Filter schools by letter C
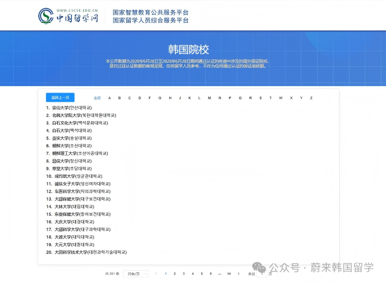 130,98
